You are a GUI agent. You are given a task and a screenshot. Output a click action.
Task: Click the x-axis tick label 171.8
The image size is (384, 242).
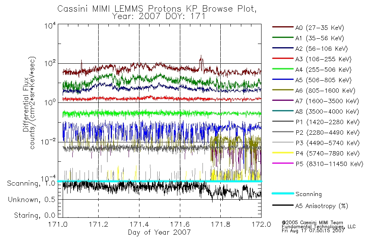click(220, 224)
